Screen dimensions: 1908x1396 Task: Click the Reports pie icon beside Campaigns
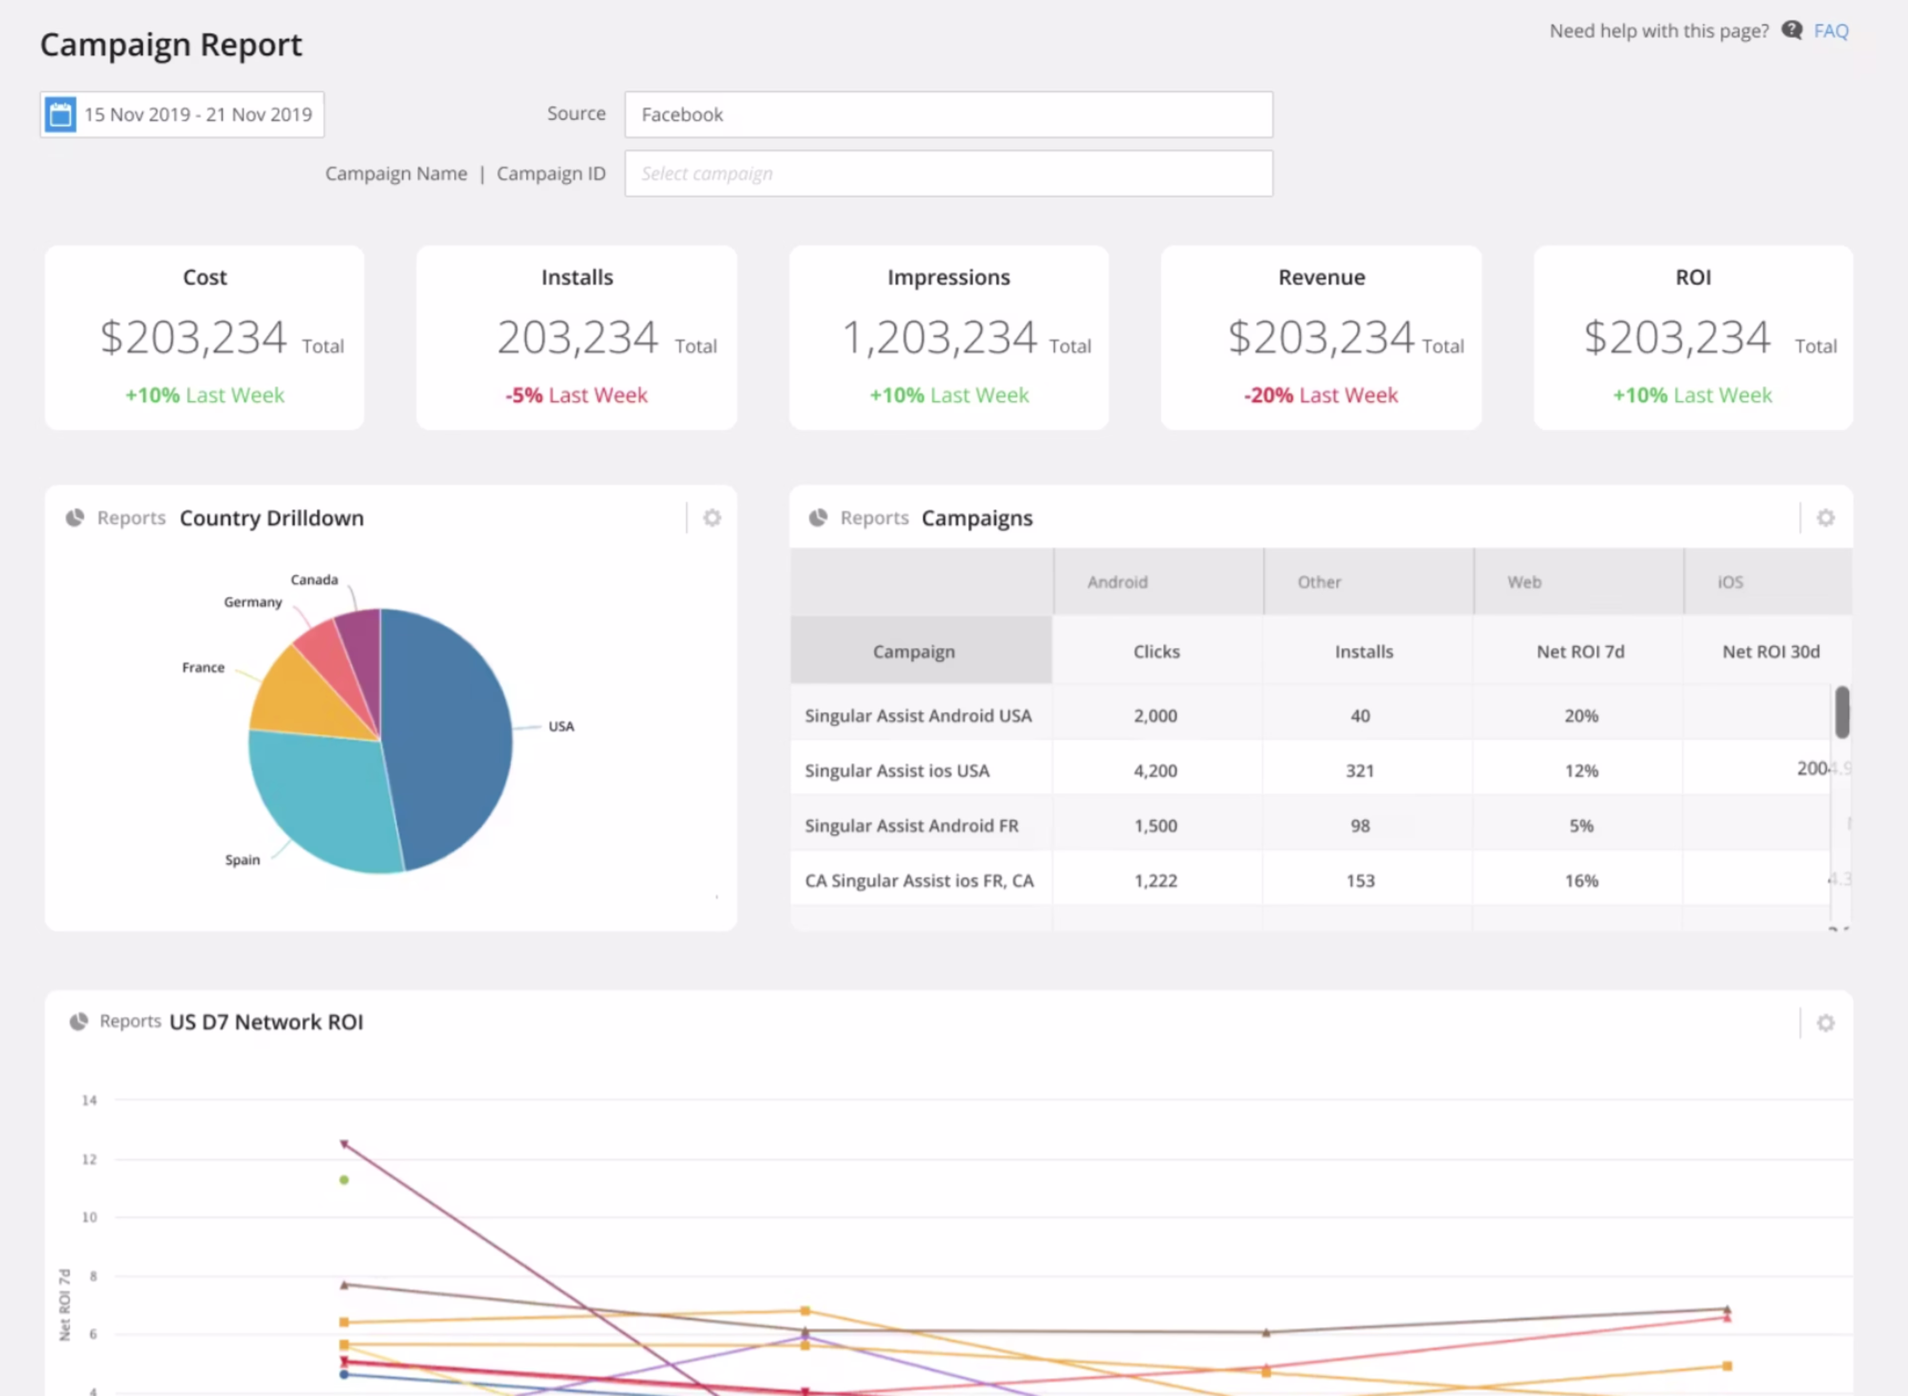tap(818, 517)
